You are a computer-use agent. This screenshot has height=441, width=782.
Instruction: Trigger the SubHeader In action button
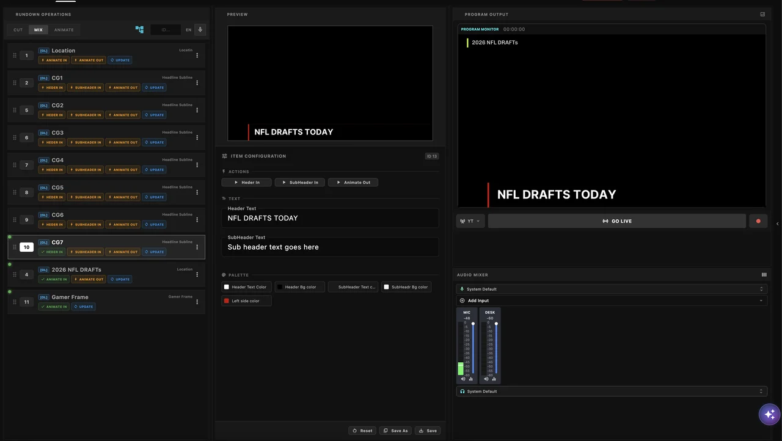(x=300, y=183)
